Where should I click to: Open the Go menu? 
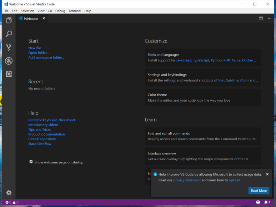(x=50, y=11)
